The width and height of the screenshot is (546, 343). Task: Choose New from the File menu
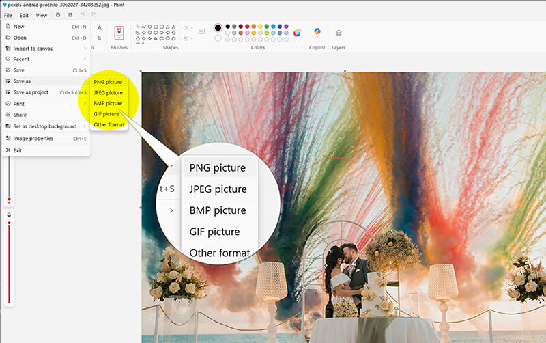[x=46, y=27]
